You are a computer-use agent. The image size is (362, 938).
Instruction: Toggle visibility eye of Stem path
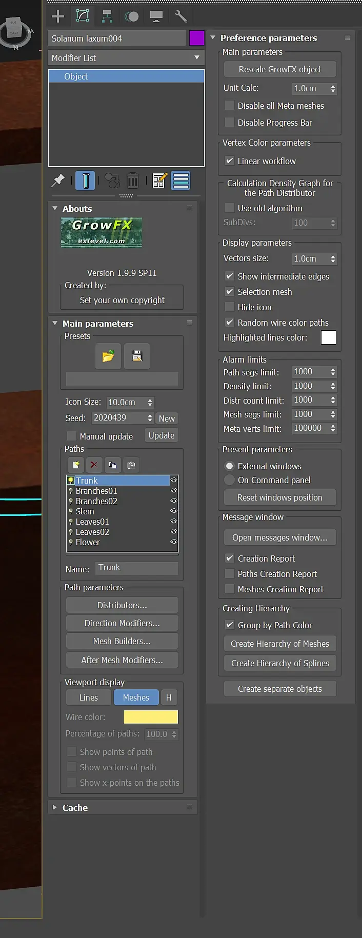(x=174, y=511)
